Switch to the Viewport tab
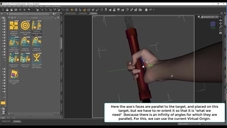The width and height of the screenshot is (227, 128). 93,14
